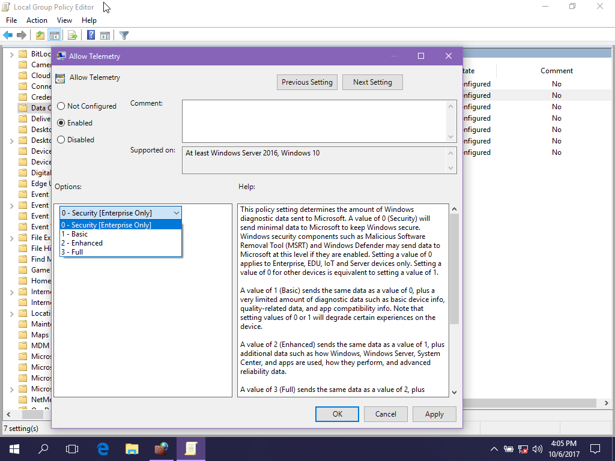Select the Game folder icon in tree
This screenshot has width=615, height=461.
(23, 270)
